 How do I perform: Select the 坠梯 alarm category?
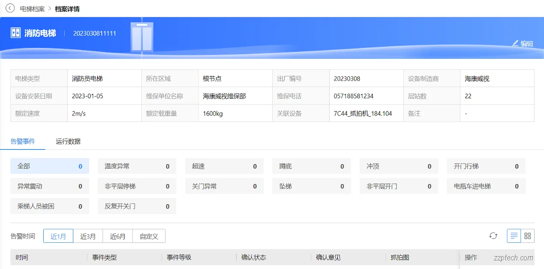pyautogui.click(x=312, y=186)
